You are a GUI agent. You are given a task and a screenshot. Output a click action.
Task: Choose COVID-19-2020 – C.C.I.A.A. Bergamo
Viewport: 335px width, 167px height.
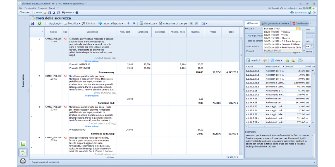[282, 41]
